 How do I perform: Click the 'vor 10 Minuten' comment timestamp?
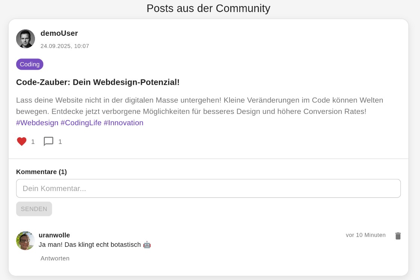click(x=365, y=235)
